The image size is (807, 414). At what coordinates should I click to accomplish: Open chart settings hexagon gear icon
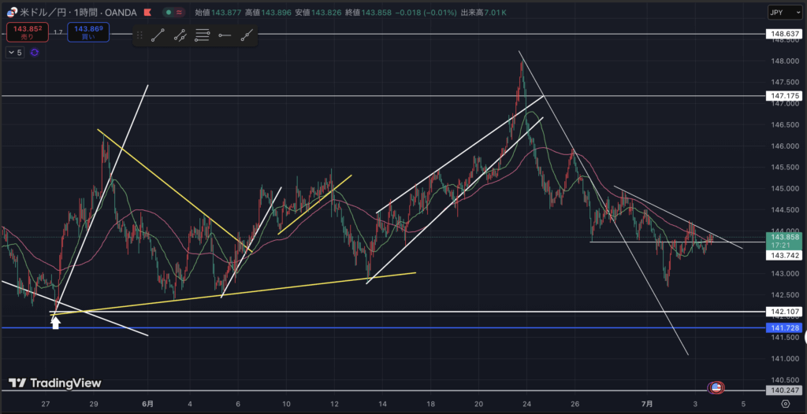click(786, 403)
